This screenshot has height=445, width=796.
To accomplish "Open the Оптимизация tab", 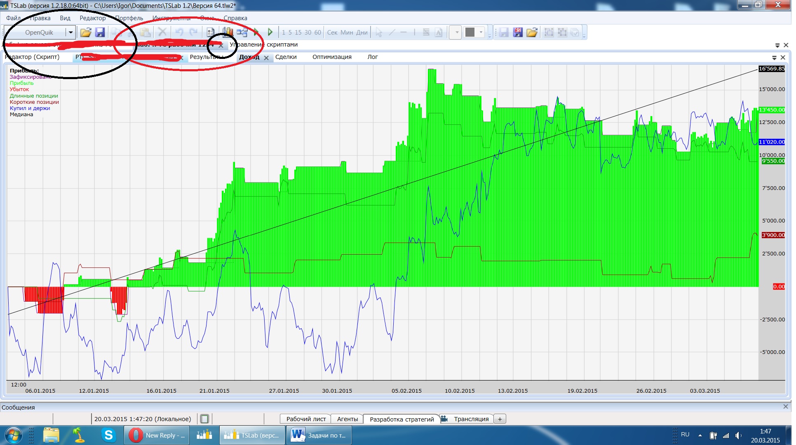I will click(332, 57).
